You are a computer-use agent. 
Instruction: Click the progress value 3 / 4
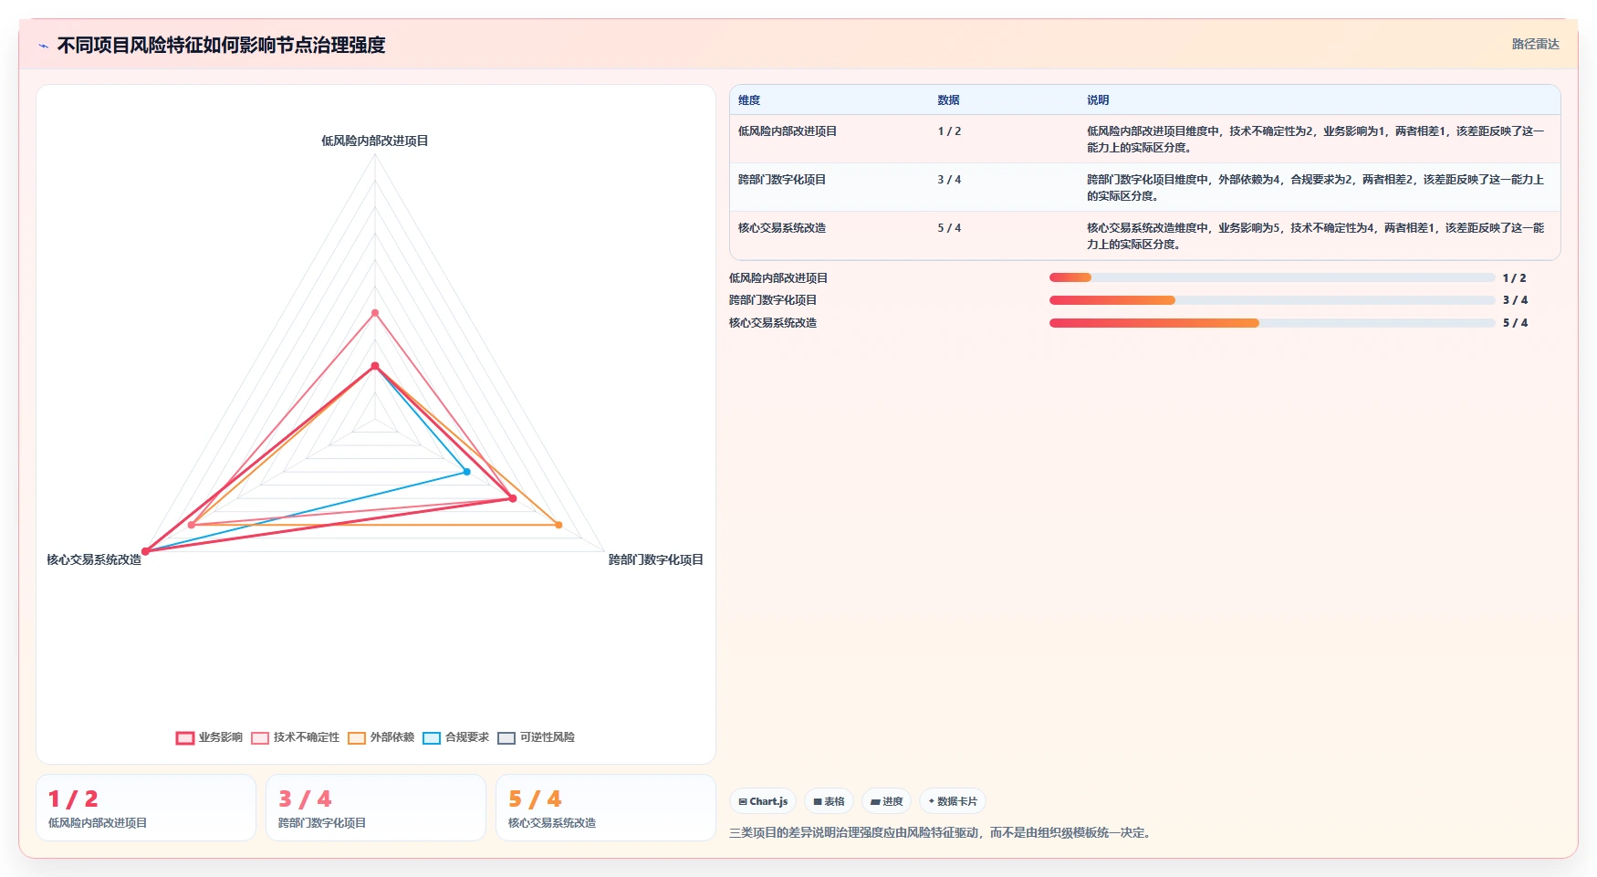pos(1515,300)
